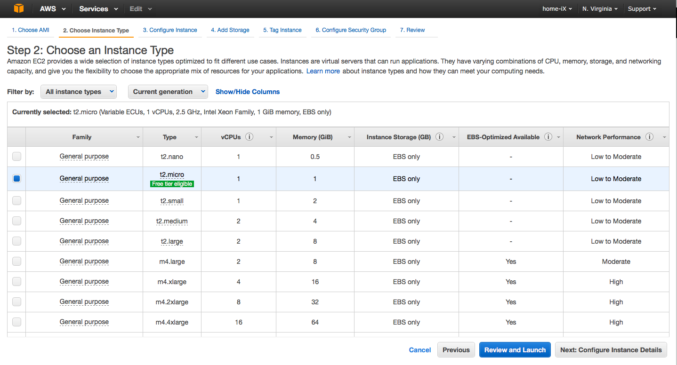Click the t2.large type cell
This screenshot has height=365, width=677.
[x=172, y=241]
